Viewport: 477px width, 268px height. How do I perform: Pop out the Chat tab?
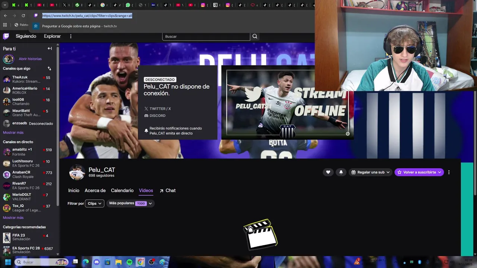167,191
